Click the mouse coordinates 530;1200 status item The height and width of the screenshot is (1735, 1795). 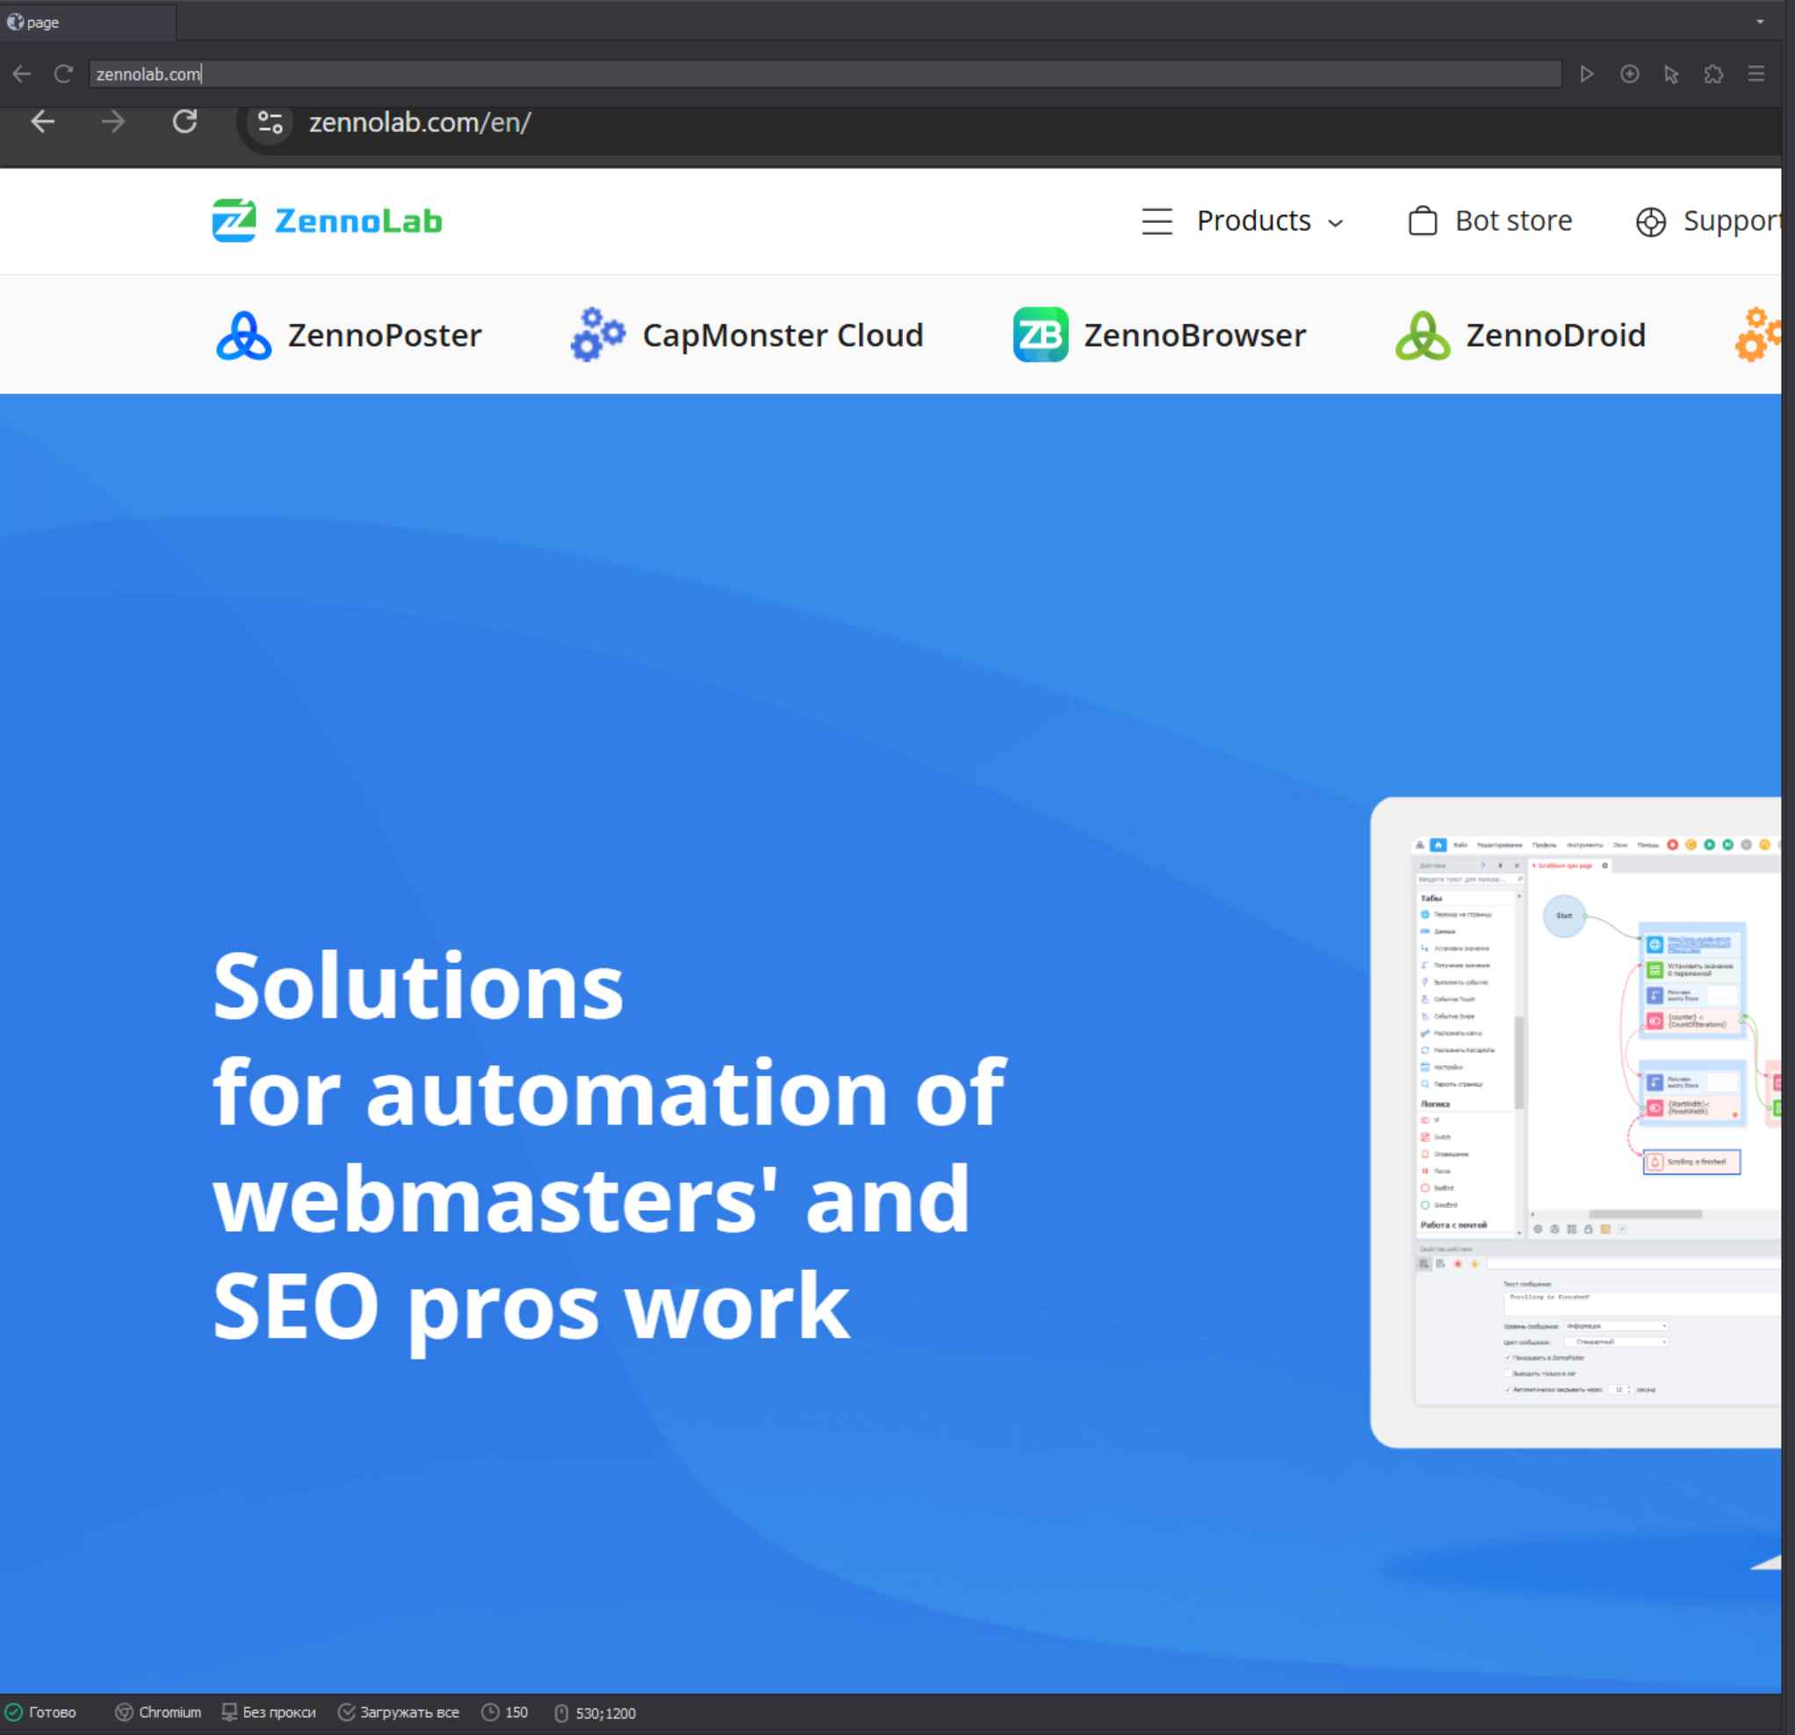click(595, 1713)
